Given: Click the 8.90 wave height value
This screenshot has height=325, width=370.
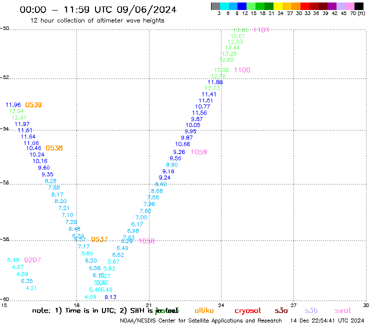Looking at the screenshot, I should pyautogui.click(x=172, y=164).
